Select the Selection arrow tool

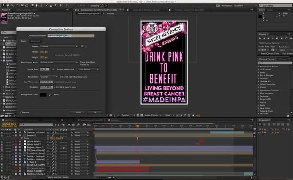(x=4, y=5)
